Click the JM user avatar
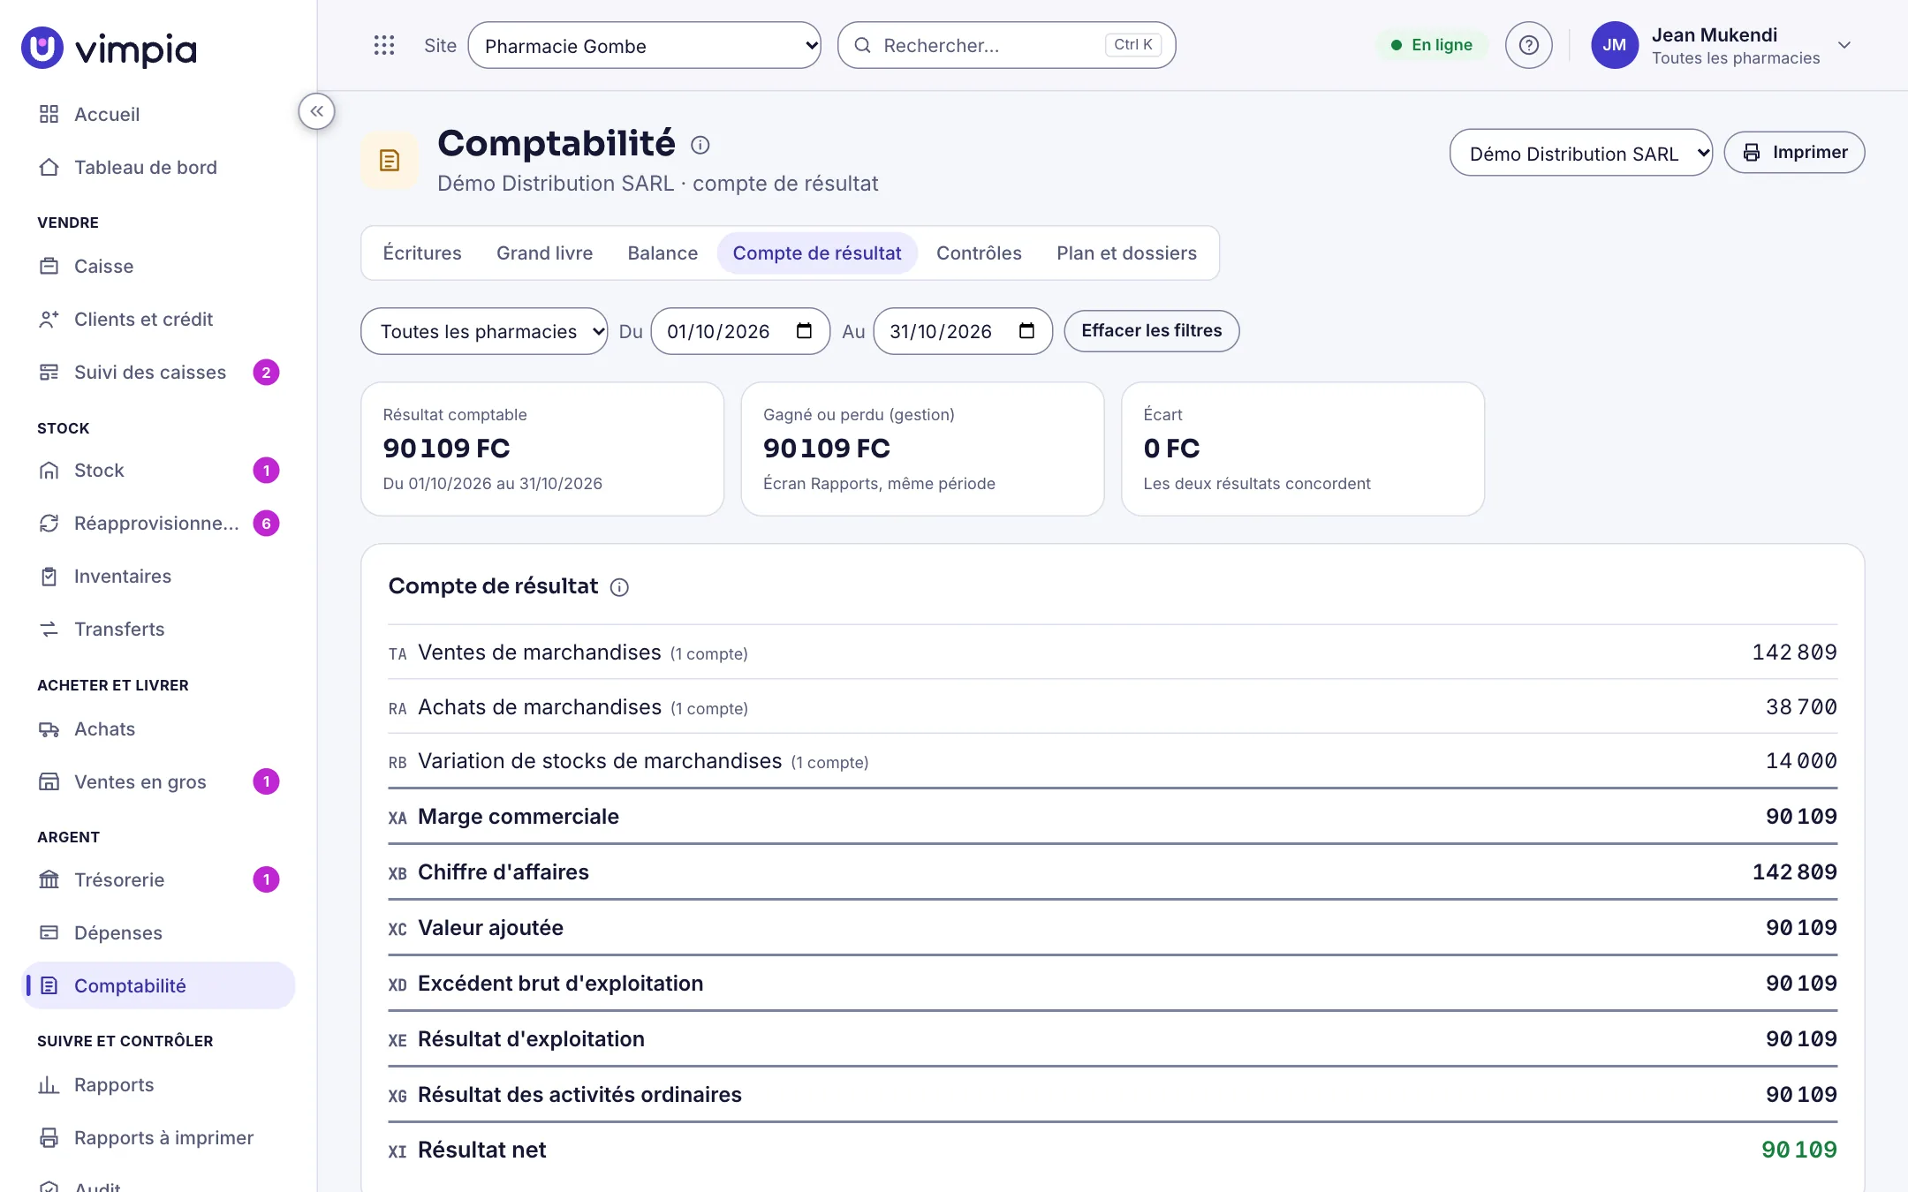This screenshot has width=1908, height=1192. 1614,45
